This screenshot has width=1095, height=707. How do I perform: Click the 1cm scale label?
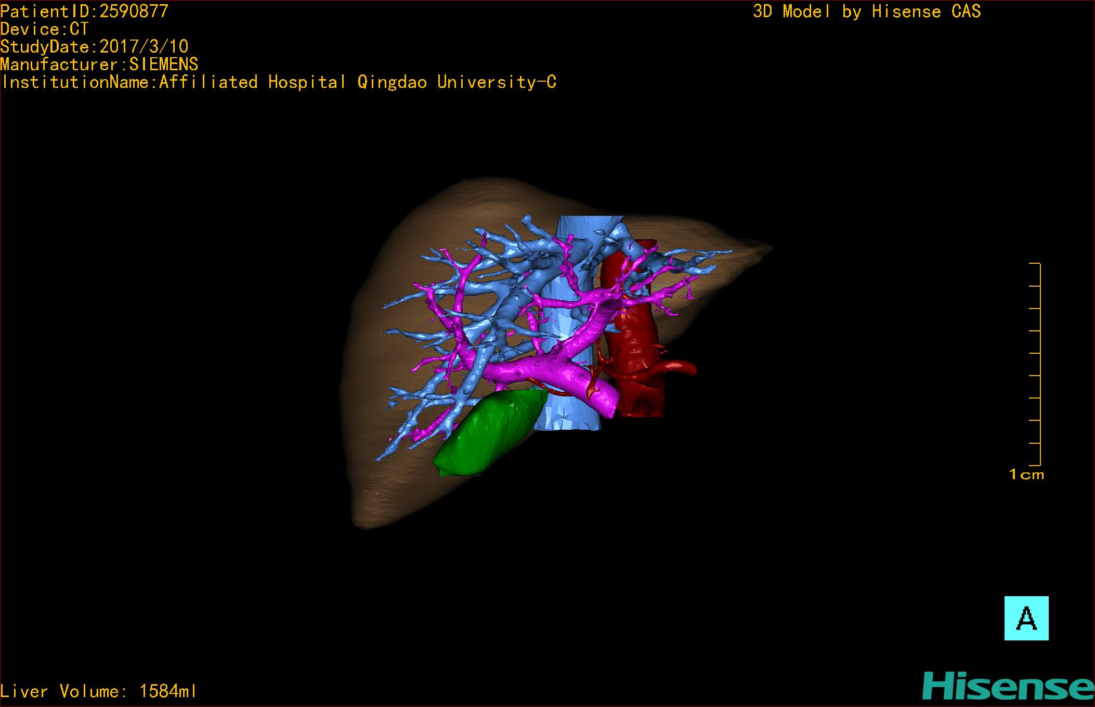click(1026, 474)
